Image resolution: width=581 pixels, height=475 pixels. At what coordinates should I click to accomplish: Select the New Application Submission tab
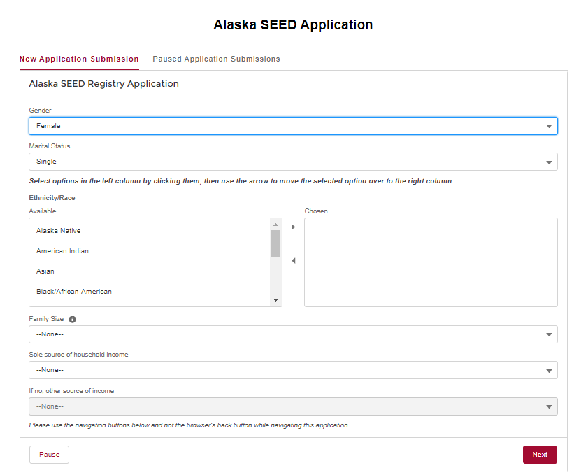(x=79, y=59)
